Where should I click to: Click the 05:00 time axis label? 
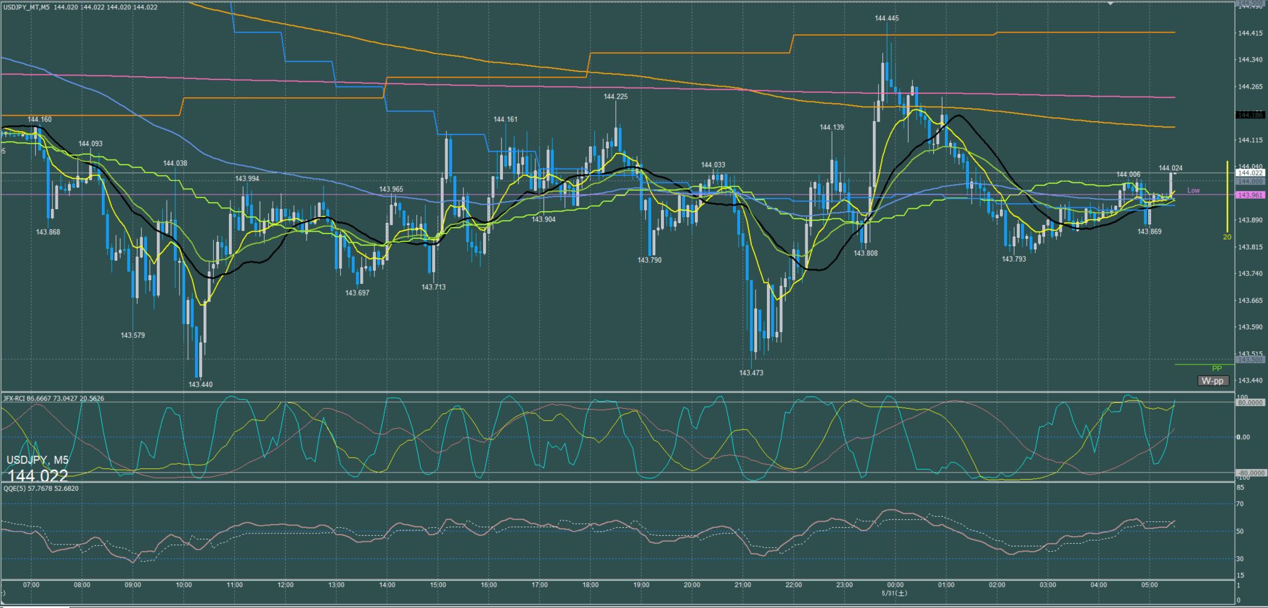pyautogui.click(x=1150, y=585)
